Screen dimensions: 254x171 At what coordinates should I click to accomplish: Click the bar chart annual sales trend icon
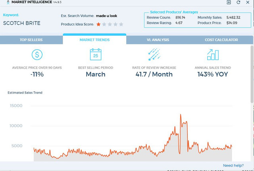[213, 55]
